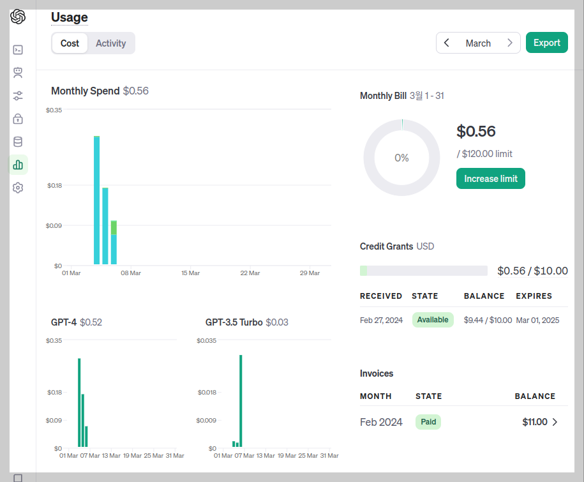Screen dimensions: 584x482
Task: Click the Feb 27, 2024 received date
Action: tap(381, 320)
